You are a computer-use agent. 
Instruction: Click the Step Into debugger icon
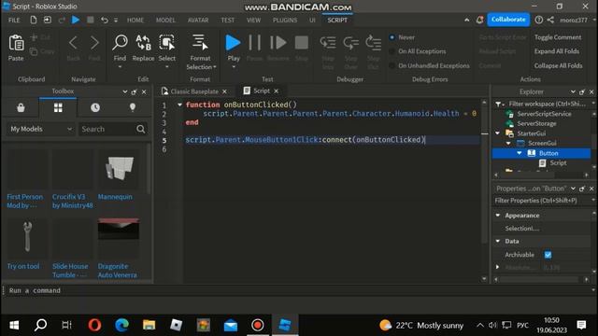(328, 43)
